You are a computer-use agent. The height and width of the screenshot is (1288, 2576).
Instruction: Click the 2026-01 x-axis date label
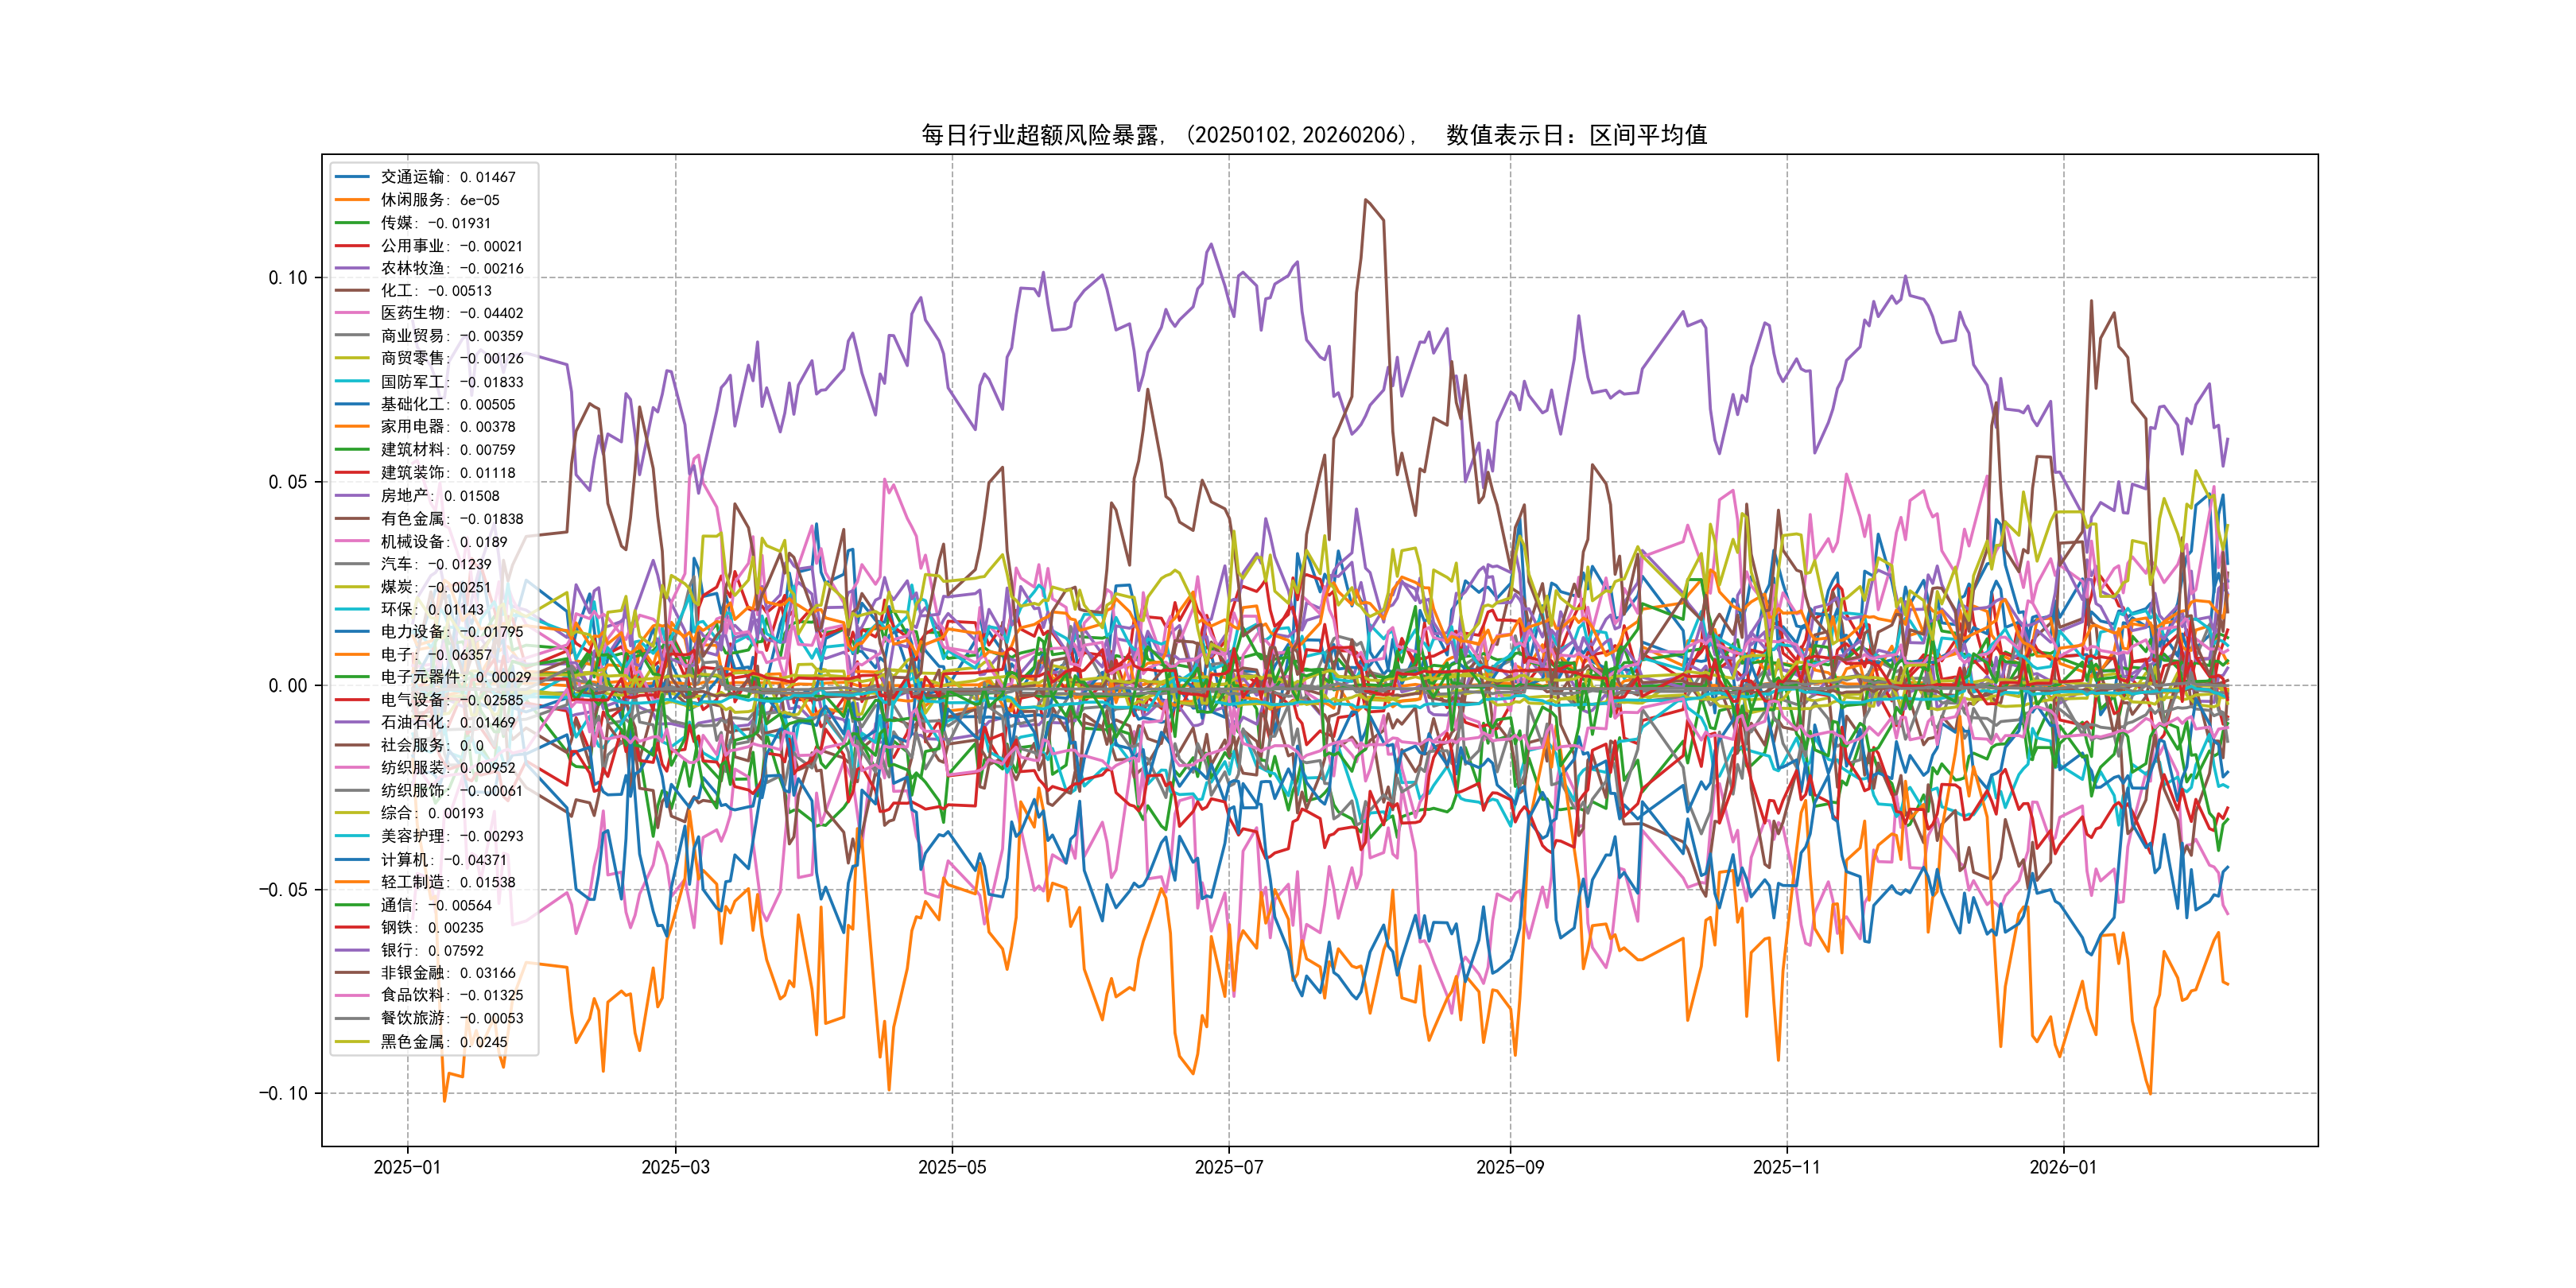point(2062,1167)
